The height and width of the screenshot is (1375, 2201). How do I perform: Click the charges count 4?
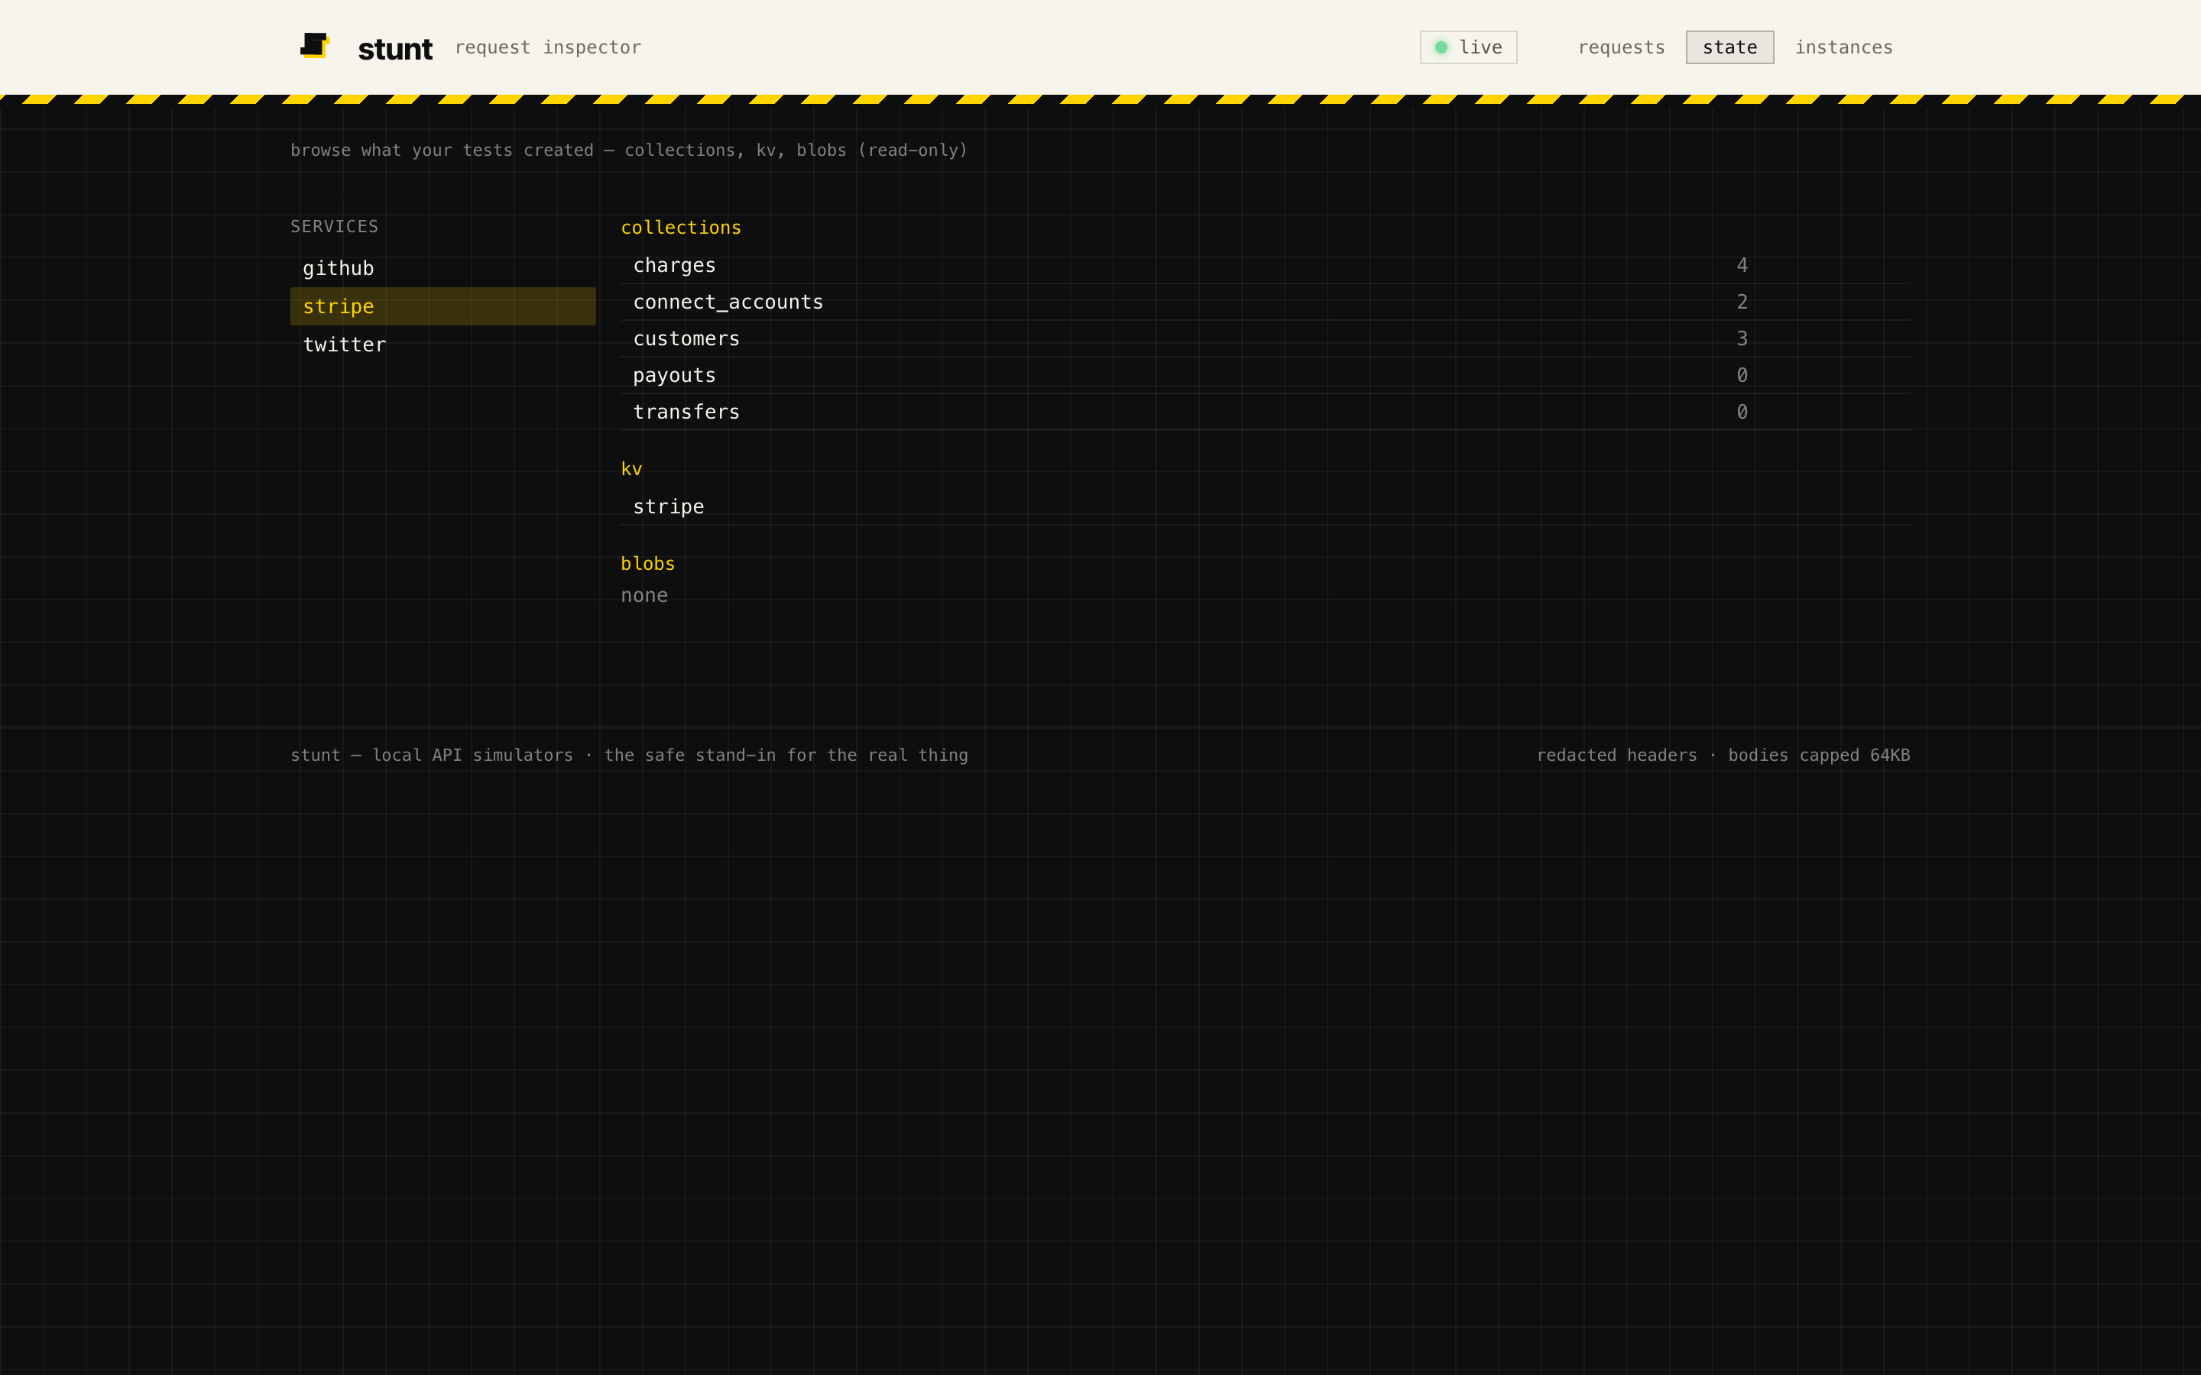click(x=1742, y=266)
